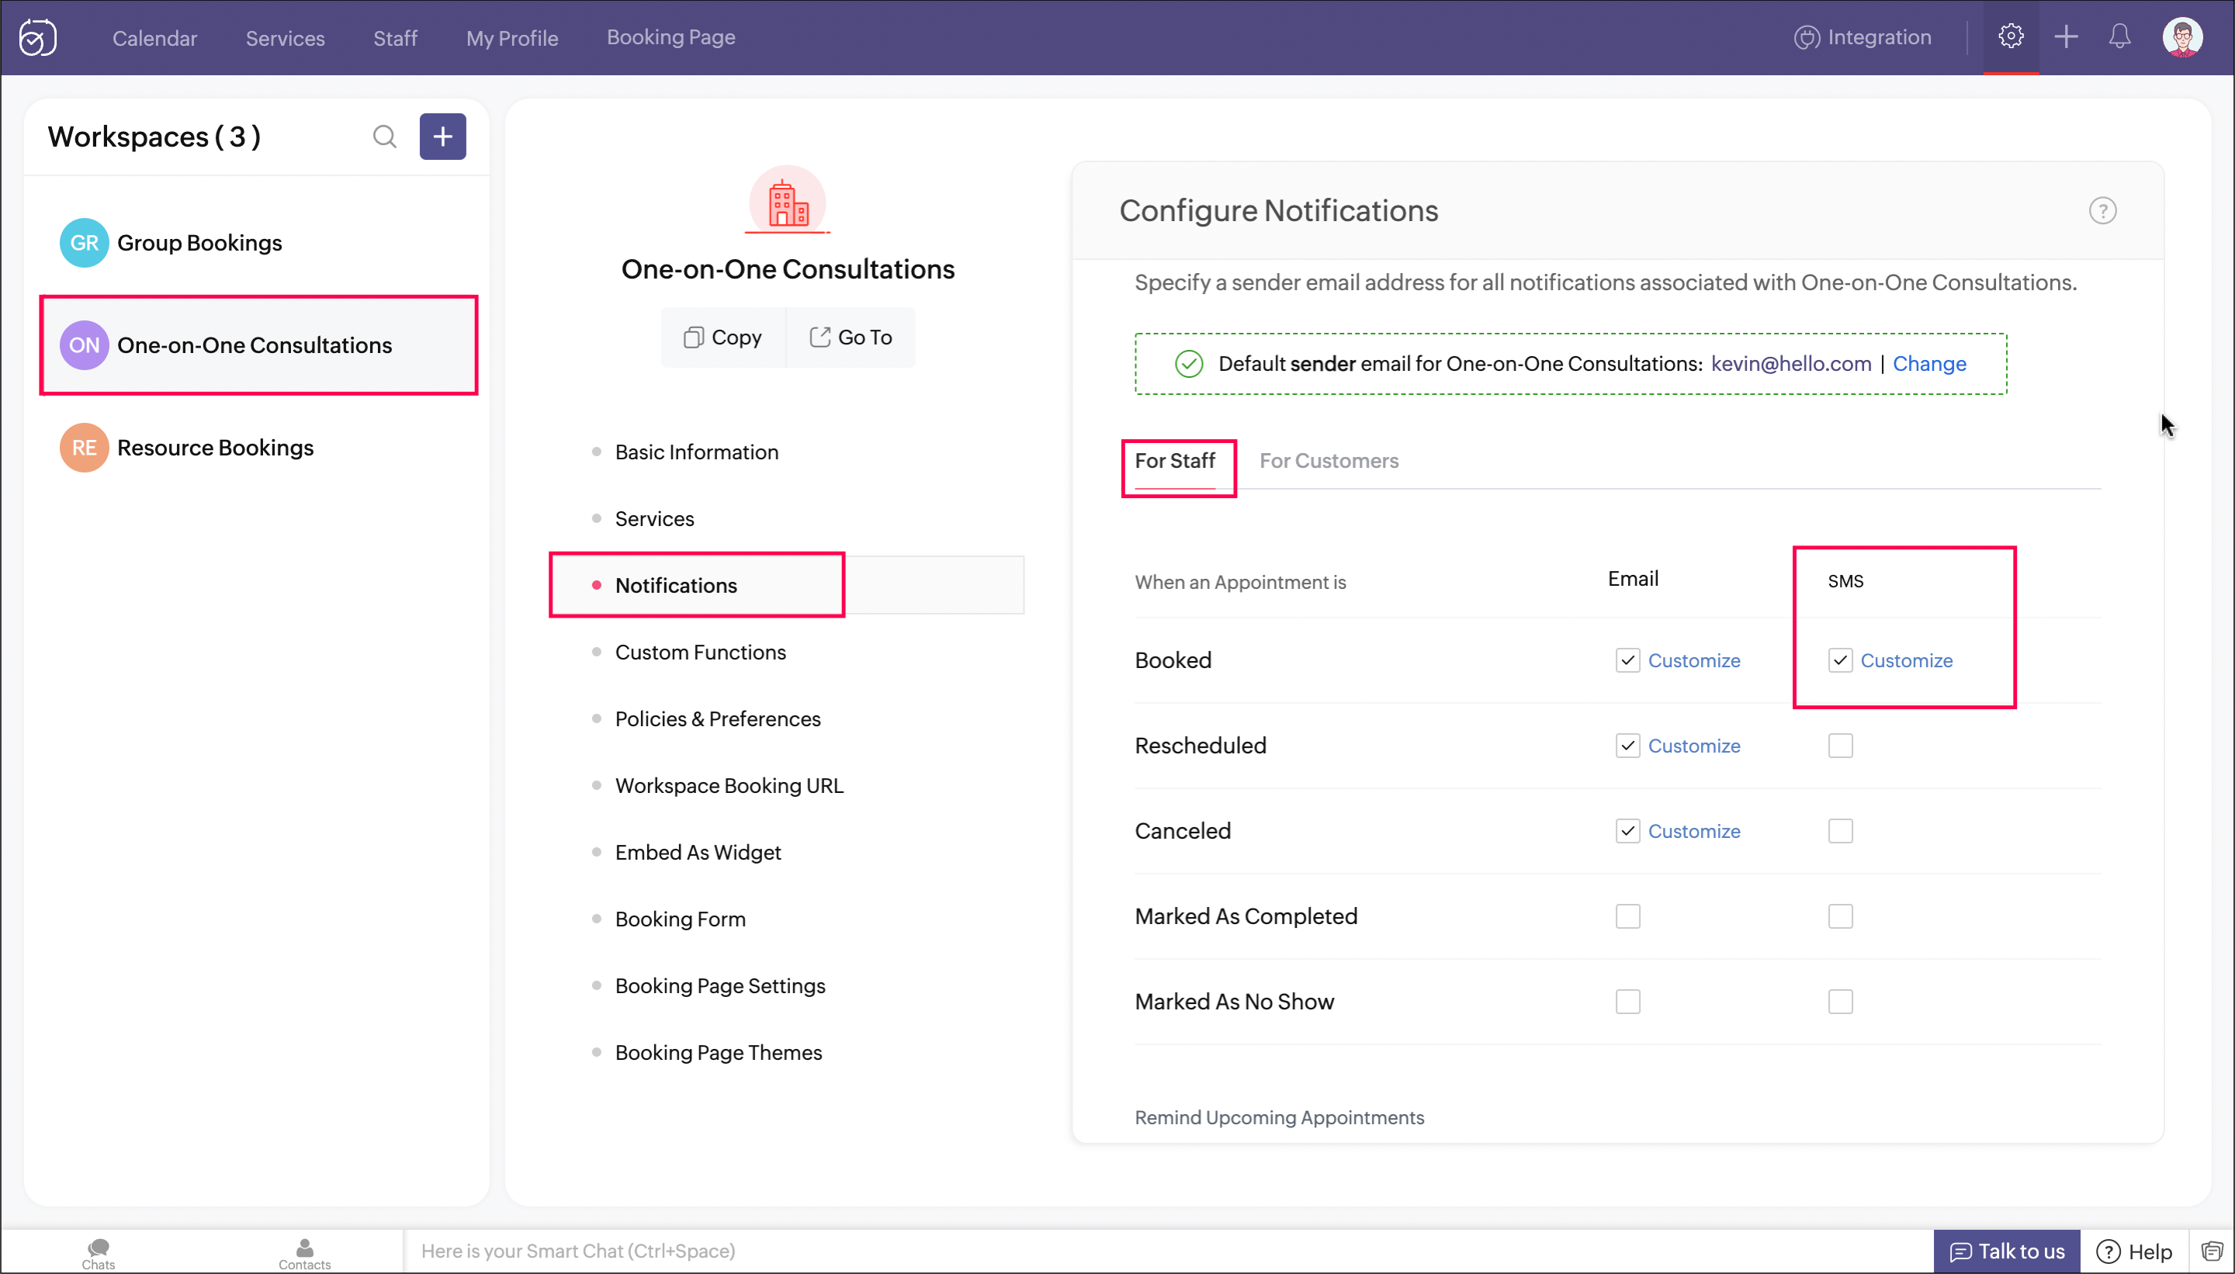Open Policies & Preferences section

(718, 718)
